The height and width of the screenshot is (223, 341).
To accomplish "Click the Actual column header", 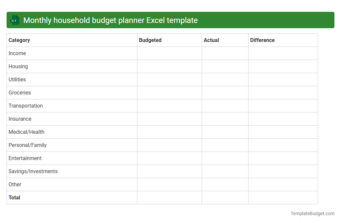I will (x=211, y=40).
